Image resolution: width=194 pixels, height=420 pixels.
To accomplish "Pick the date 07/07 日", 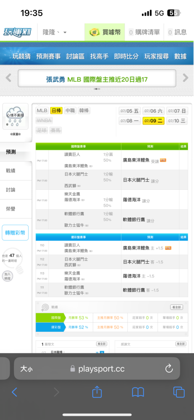I will click(177, 111).
